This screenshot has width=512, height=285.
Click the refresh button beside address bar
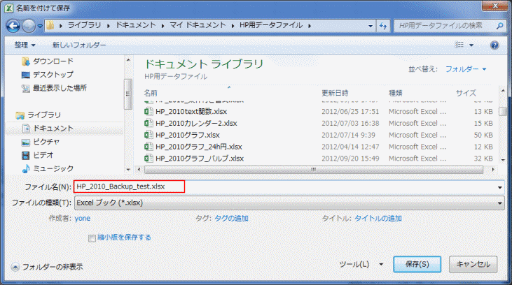[x=383, y=26]
